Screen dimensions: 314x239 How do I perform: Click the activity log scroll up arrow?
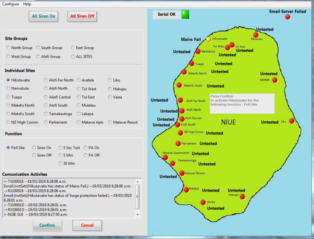(x=137, y=182)
